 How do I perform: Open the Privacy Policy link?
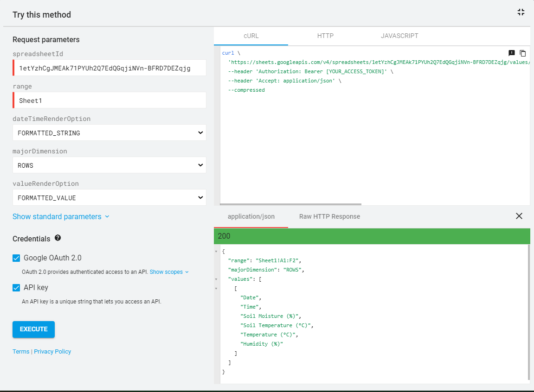tap(52, 352)
